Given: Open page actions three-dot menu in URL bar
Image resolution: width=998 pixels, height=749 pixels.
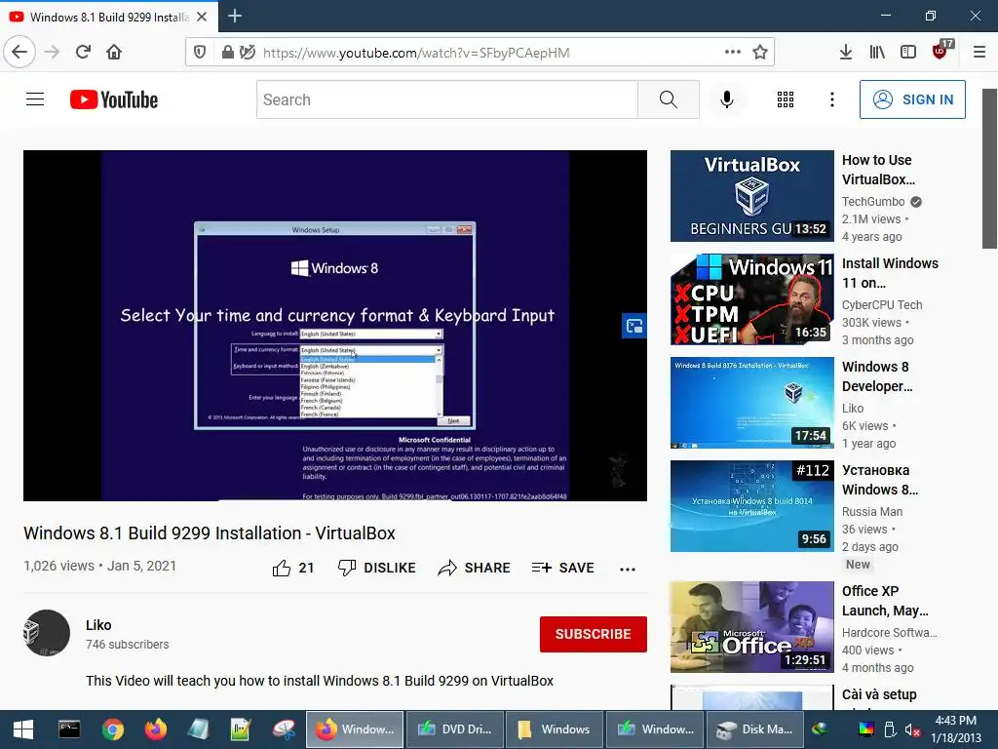Looking at the screenshot, I should (733, 52).
